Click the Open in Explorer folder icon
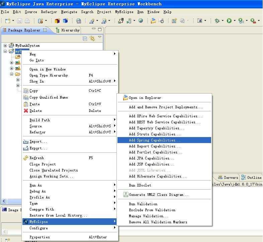 coord(125,98)
